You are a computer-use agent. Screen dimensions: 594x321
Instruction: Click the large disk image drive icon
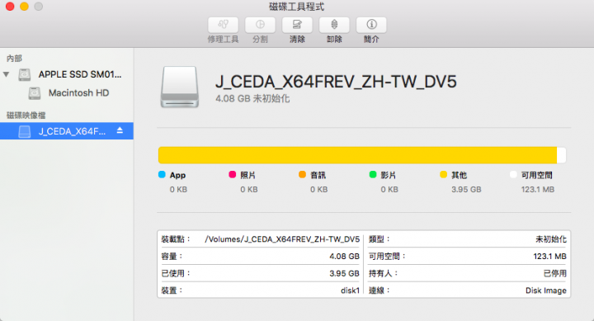[x=180, y=87]
